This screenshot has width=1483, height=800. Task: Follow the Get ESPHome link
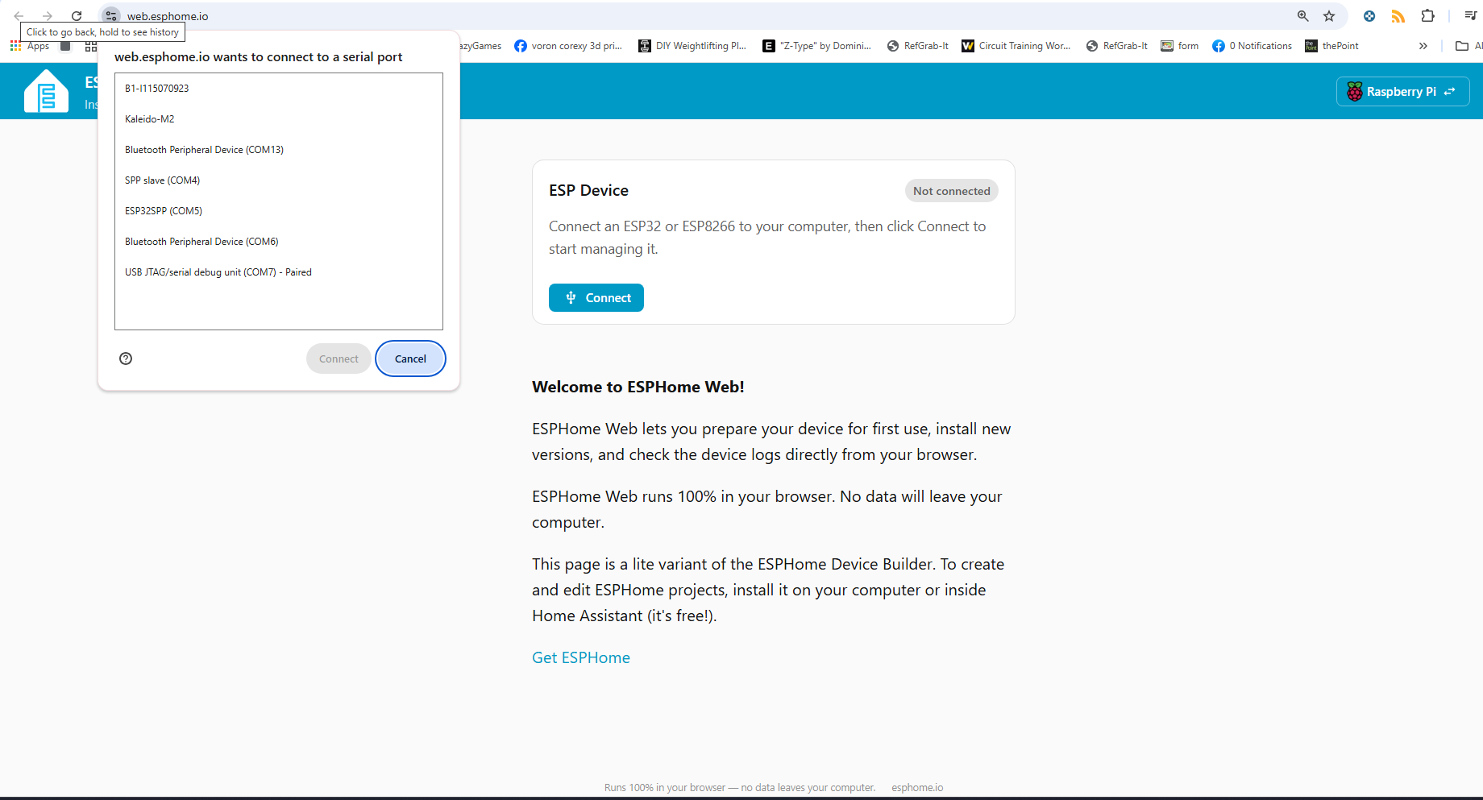[x=581, y=657]
